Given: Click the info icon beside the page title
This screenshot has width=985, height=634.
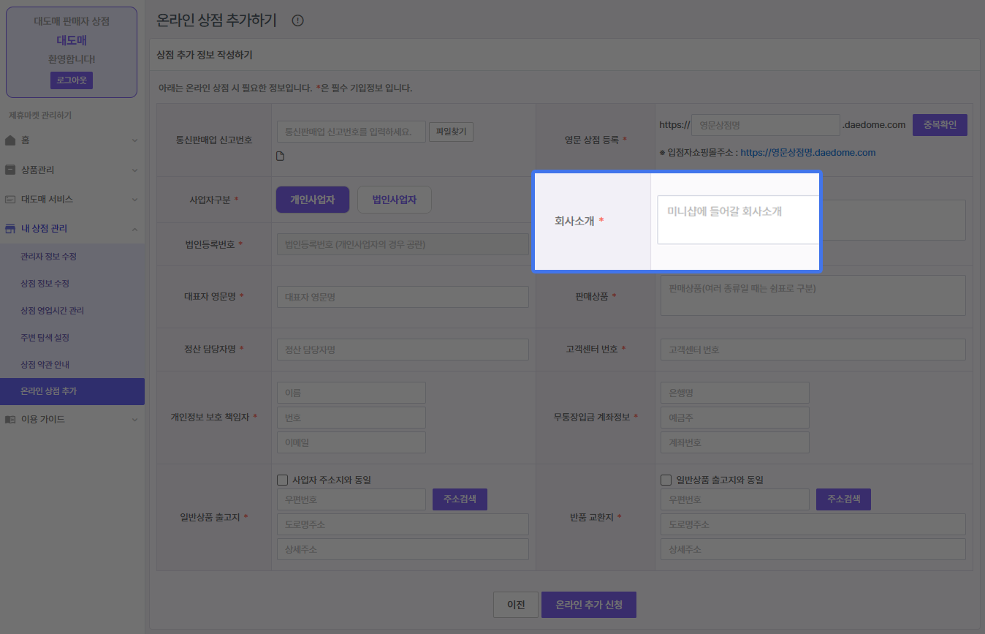Looking at the screenshot, I should (297, 20).
